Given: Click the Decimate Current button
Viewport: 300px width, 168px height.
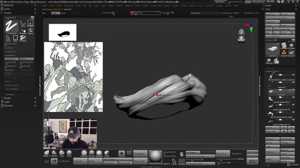Looking at the screenshot, I should click(200, 164).
